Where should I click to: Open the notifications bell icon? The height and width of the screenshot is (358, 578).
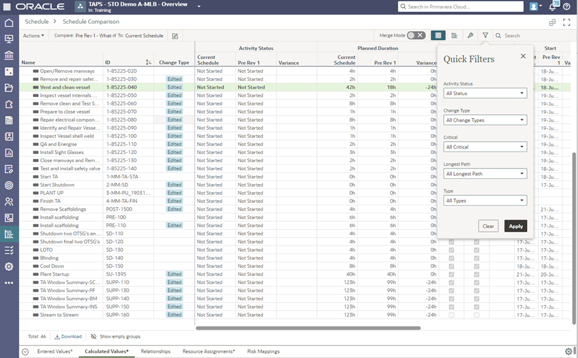[x=551, y=6]
